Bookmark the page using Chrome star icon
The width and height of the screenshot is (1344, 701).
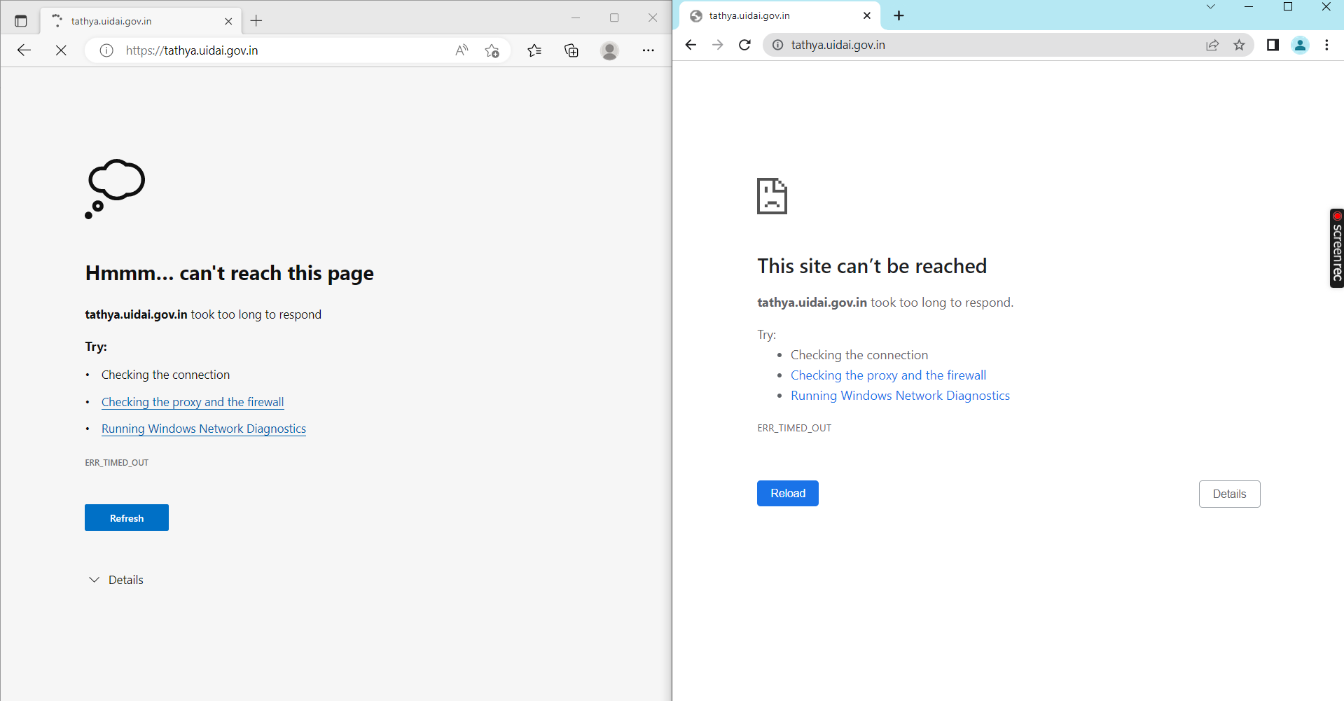tap(1240, 45)
